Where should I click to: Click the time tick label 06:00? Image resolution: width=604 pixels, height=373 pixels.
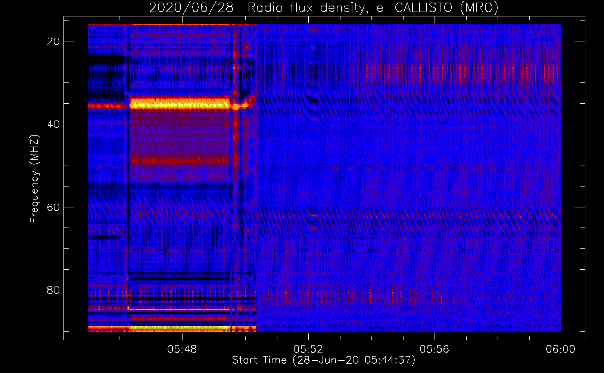(561, 350)
